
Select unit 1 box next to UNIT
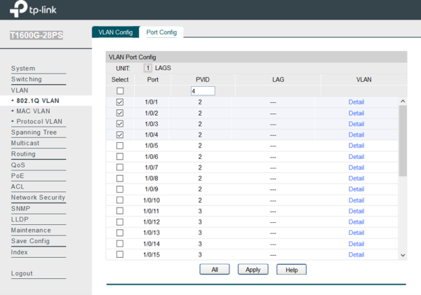[x=147, y=68]
